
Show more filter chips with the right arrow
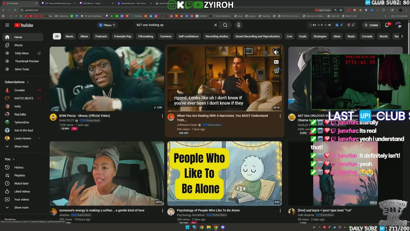tap(402, 36)
